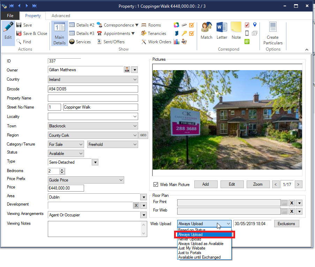Viewport: 315px width, 267px height.
Task: Click the Save floppy disk icon
Action: pyautogui.click(x=20, y=25)
